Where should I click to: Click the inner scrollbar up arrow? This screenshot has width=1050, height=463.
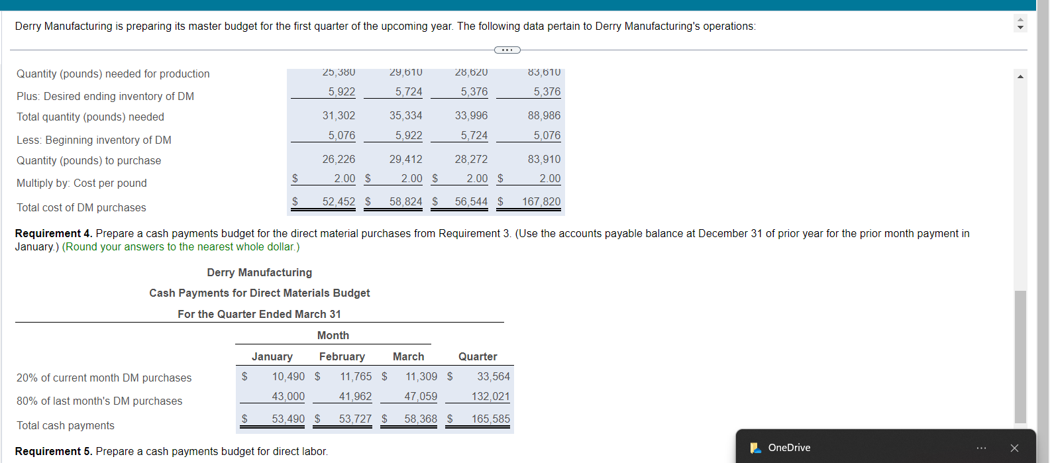point(1020,76)
